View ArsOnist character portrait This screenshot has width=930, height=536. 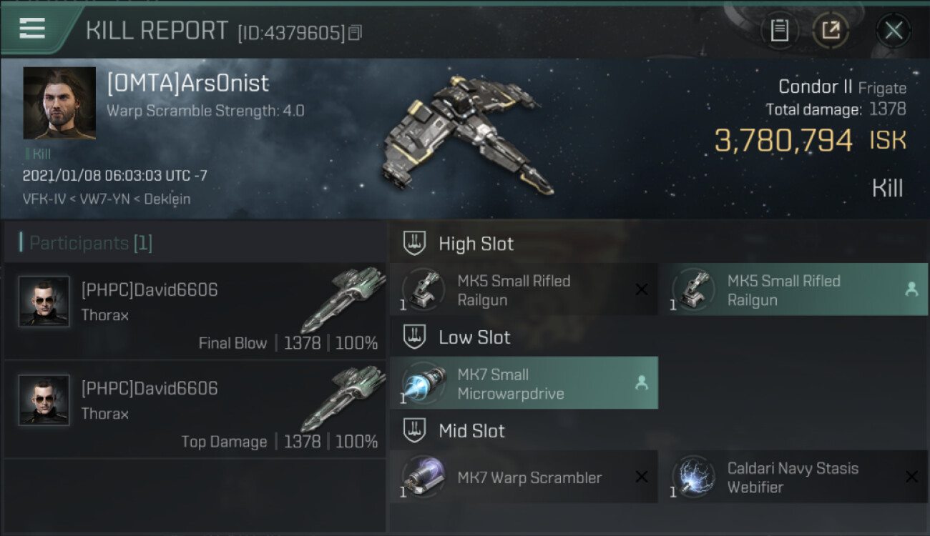[x=59, y=103]
